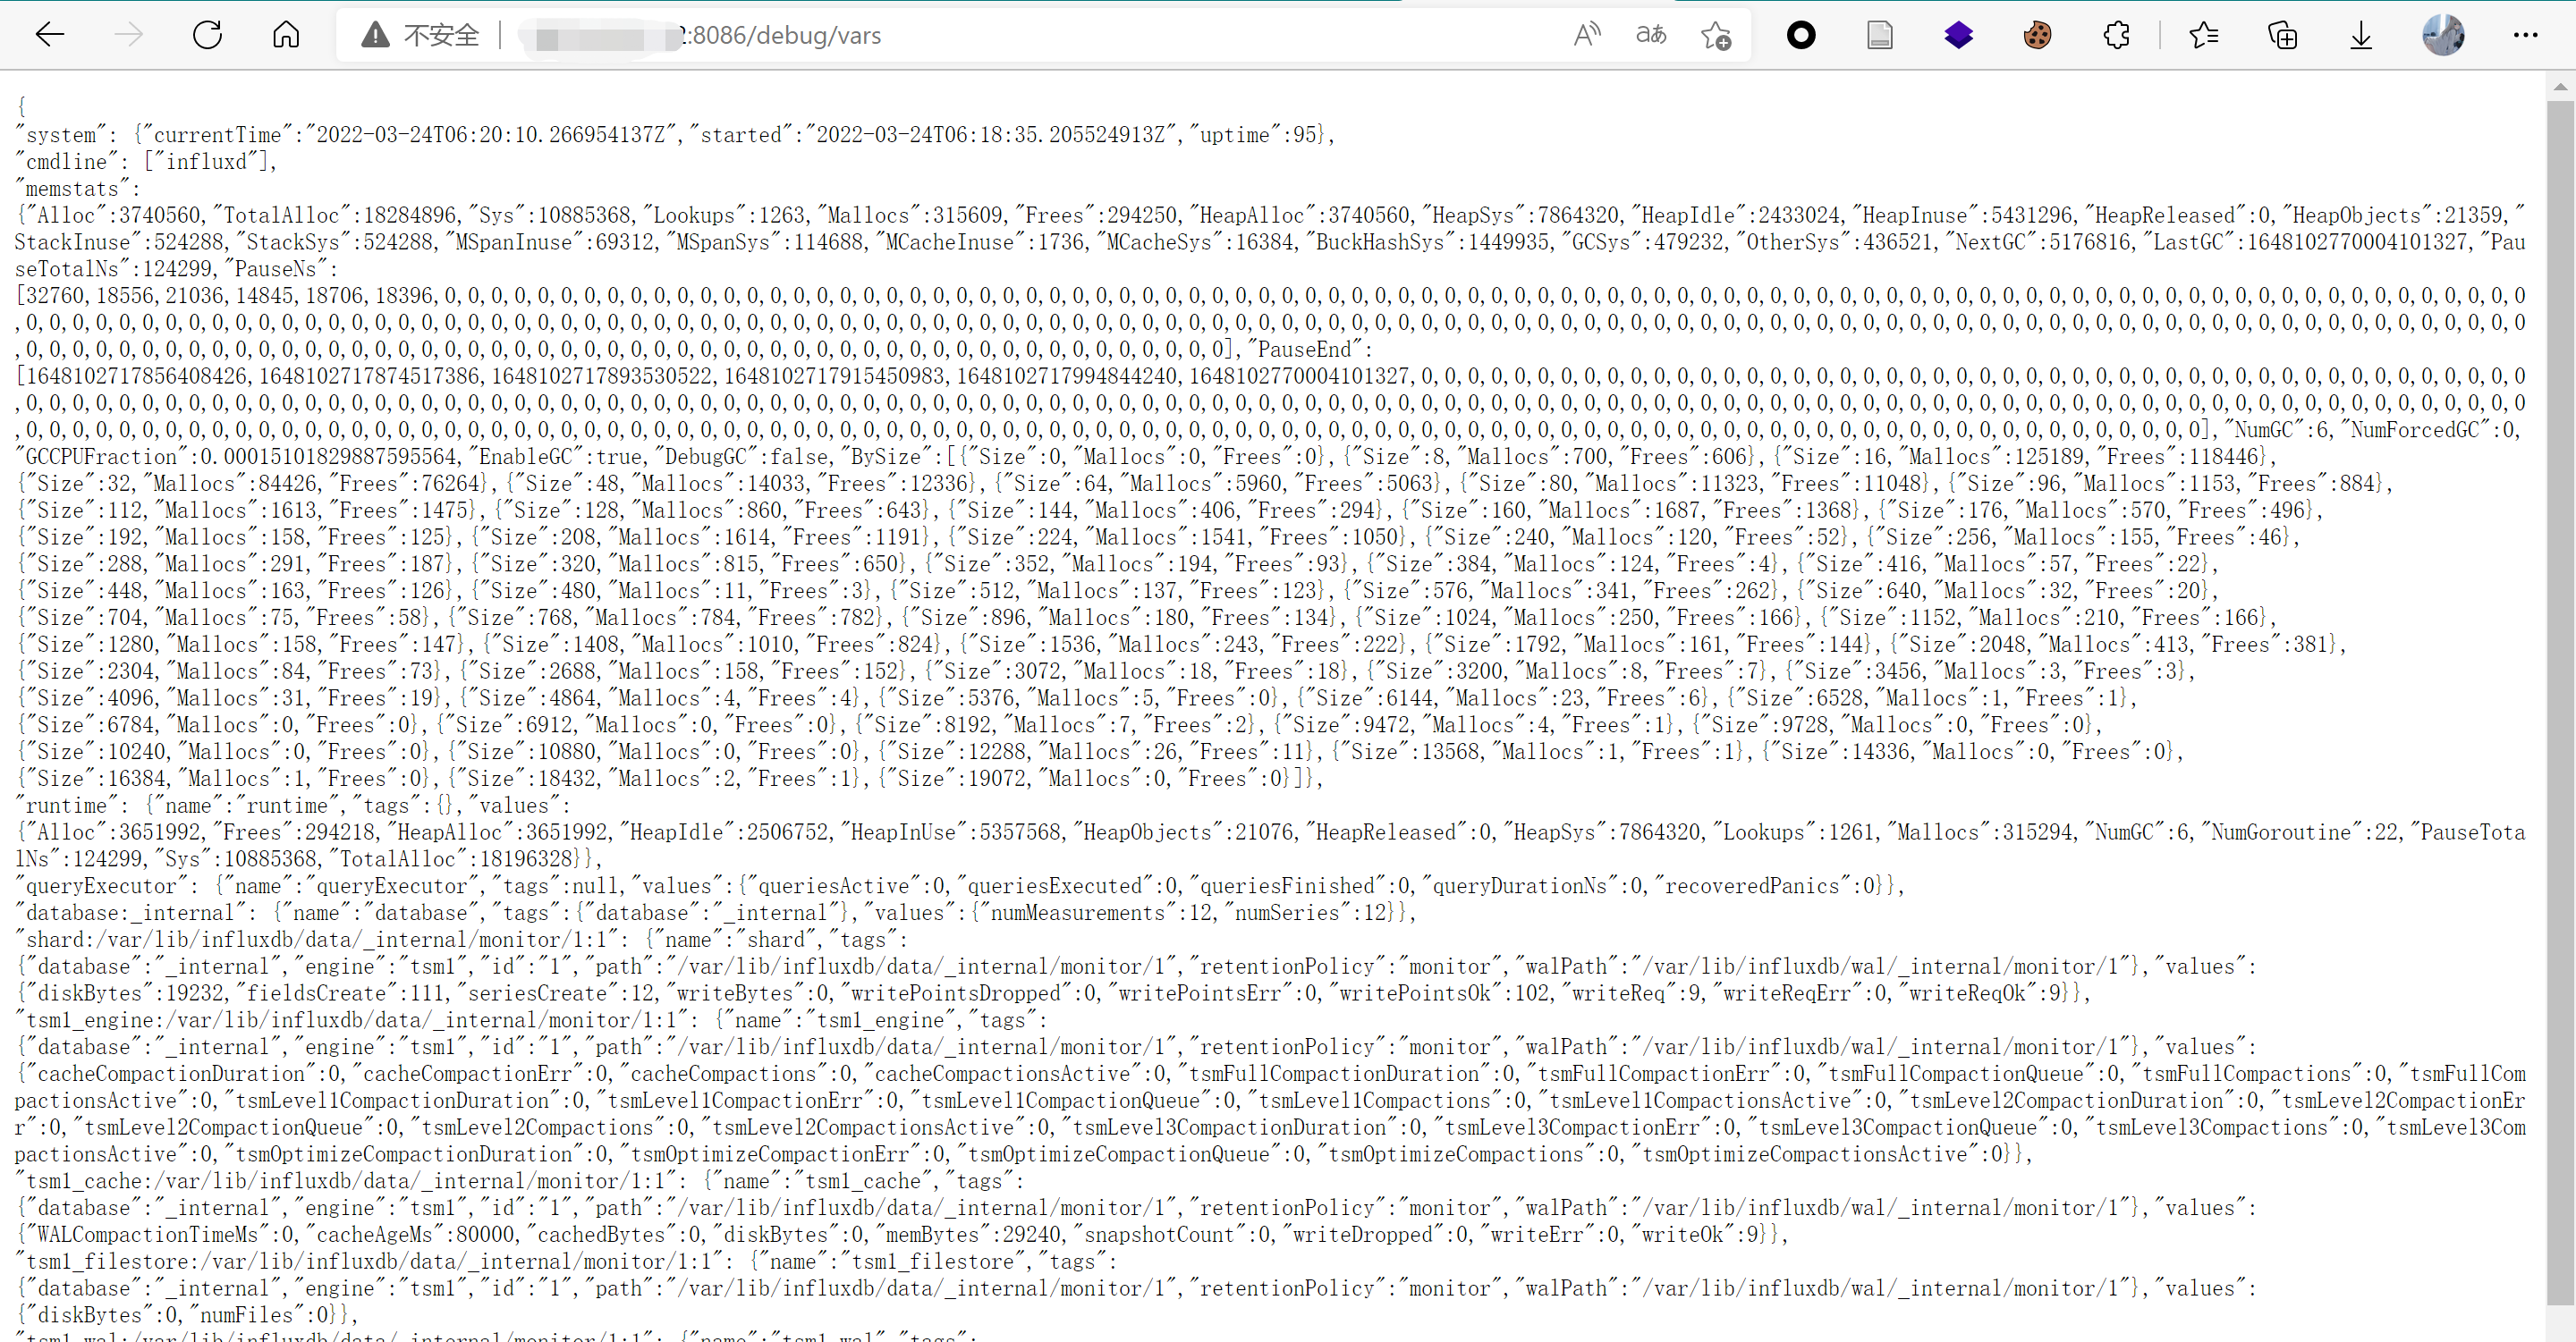Open the cookie extension icon
Image resolution: width=2576 pixels, height=1342 pixels.
[x=2037, y=35]
